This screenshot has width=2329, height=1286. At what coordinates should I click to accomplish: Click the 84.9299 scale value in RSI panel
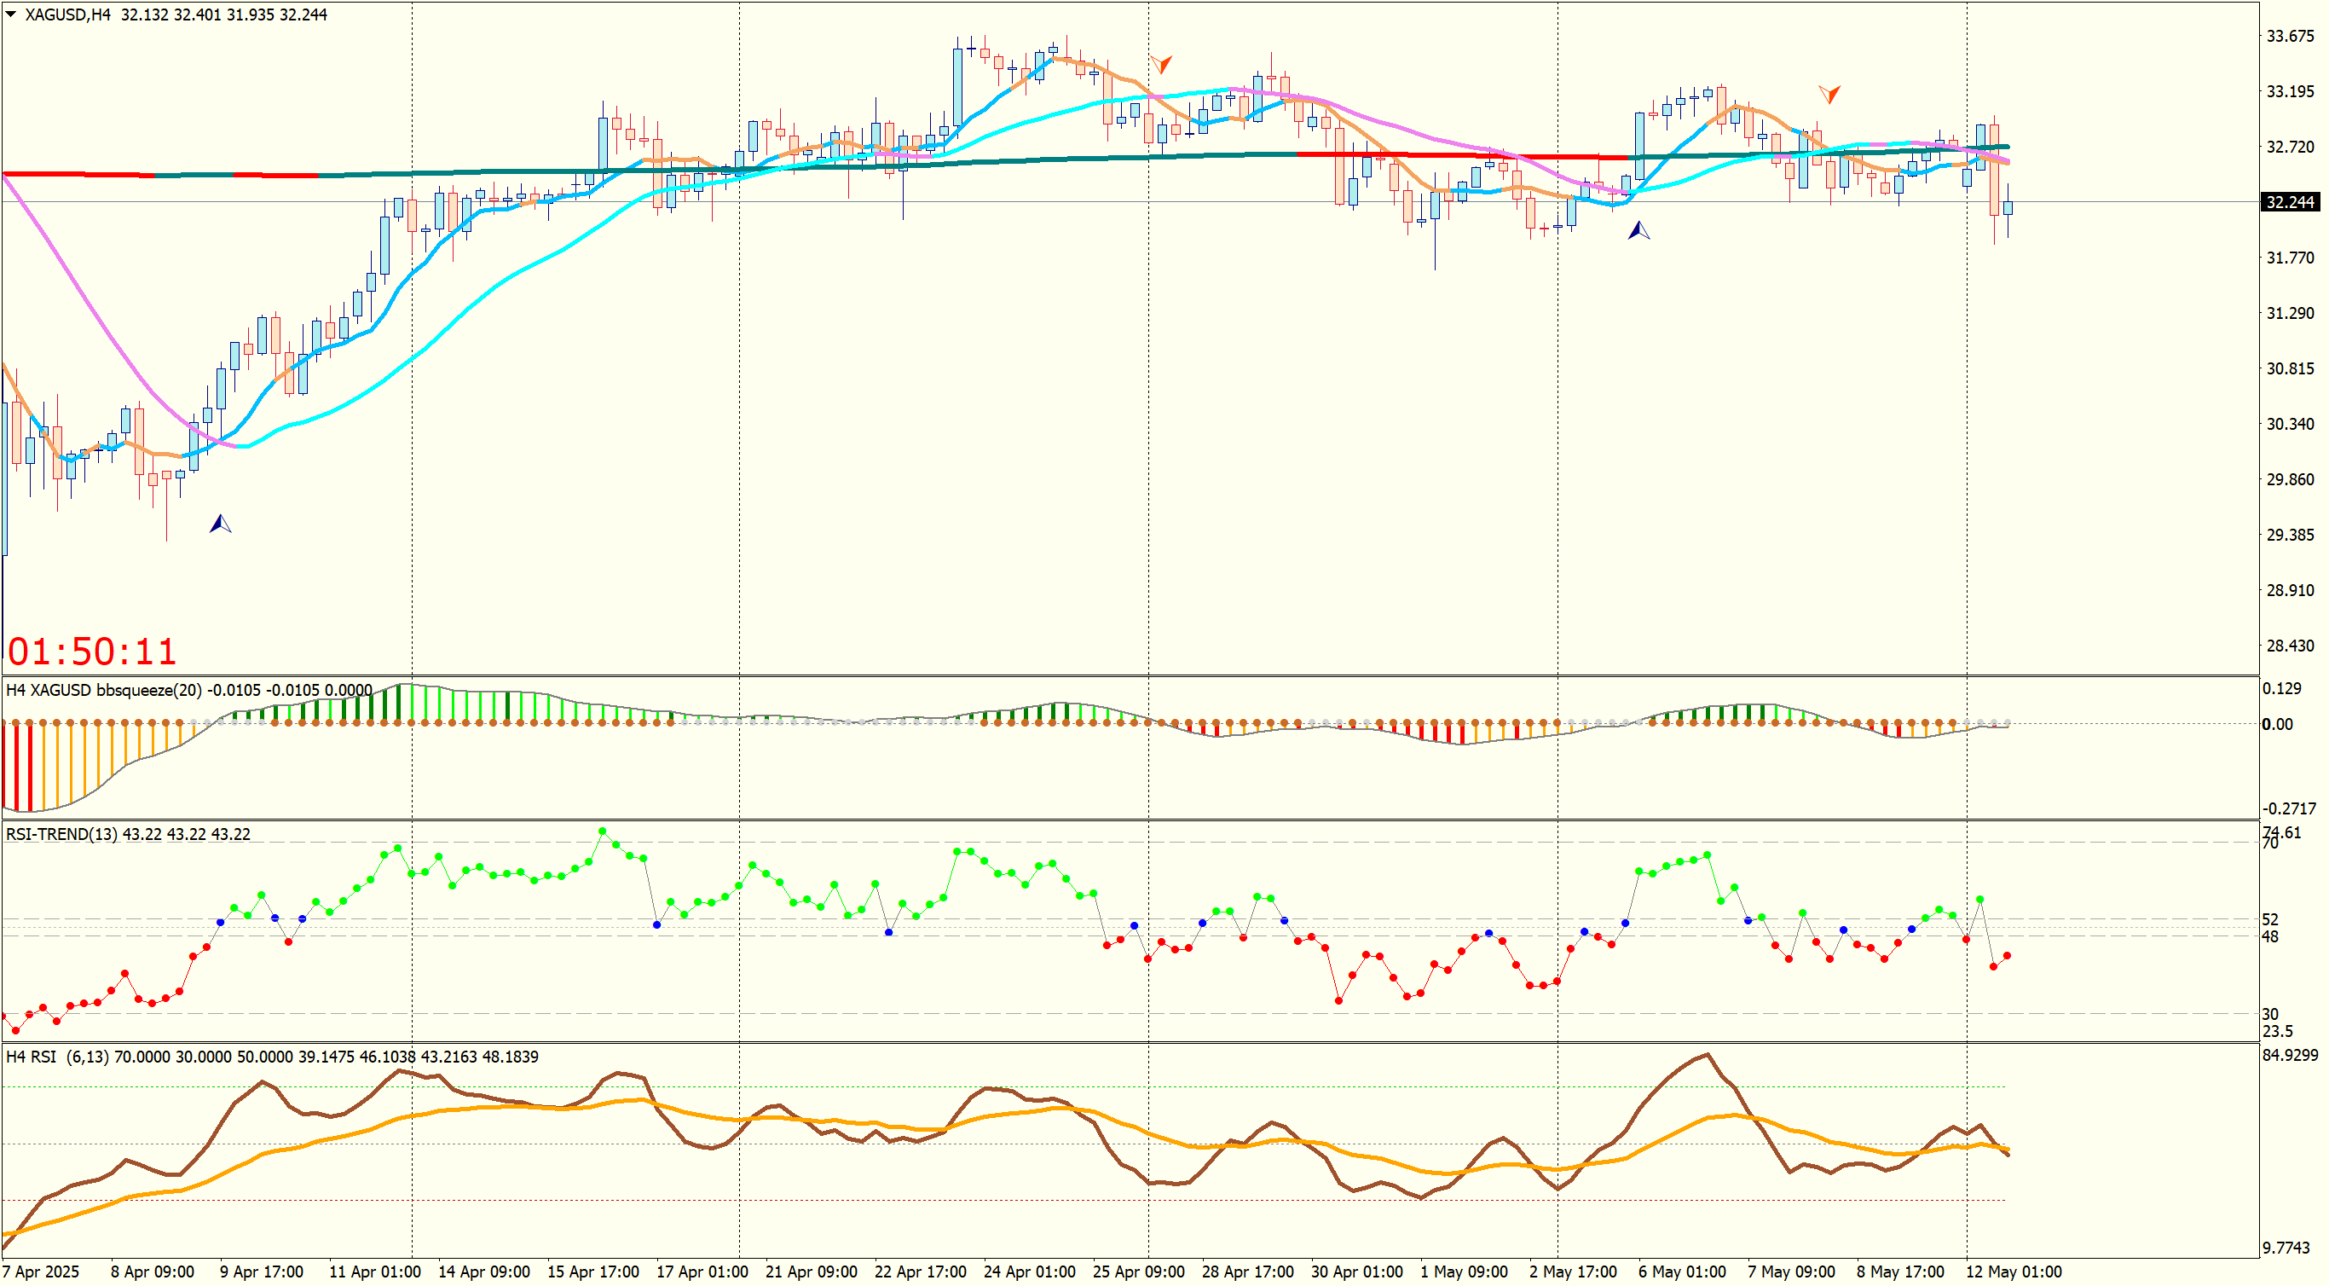point(2289,1055)
